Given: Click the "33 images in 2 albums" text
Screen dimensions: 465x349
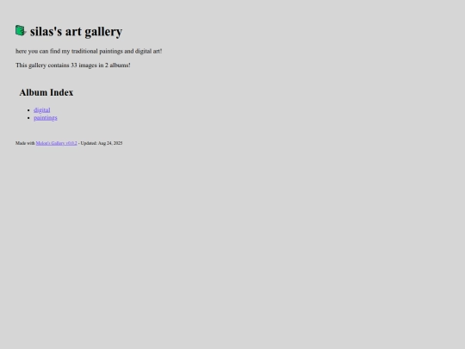Looking at the screenshot, I should pyautogui.click(x=100, y=65).
